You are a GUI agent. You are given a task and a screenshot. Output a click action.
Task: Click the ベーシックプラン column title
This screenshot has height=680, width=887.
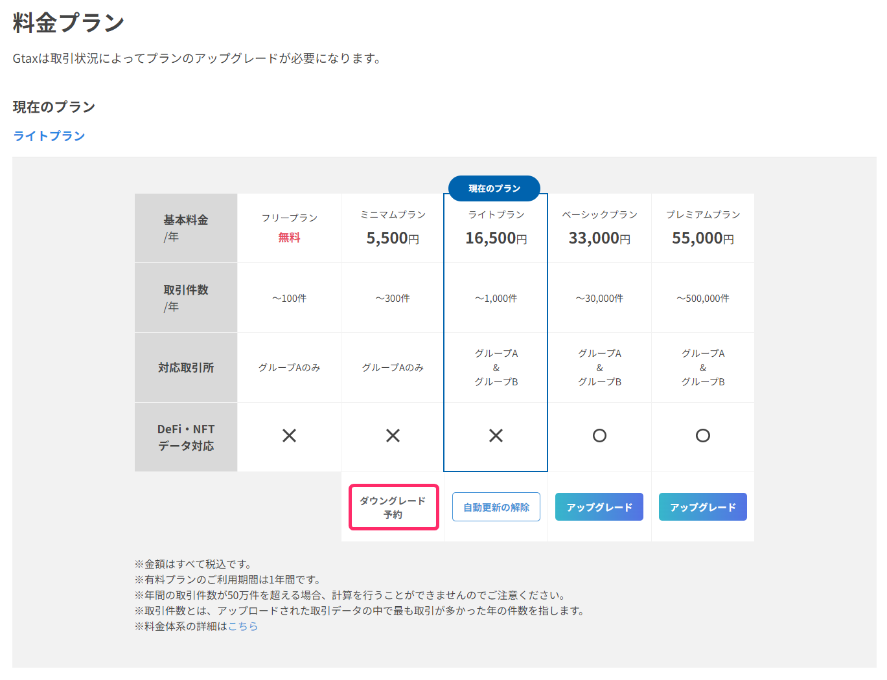point(599,214)
